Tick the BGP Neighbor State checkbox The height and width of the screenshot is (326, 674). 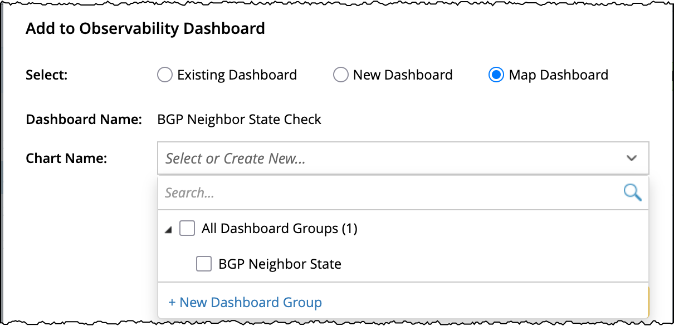pos(204,264)
